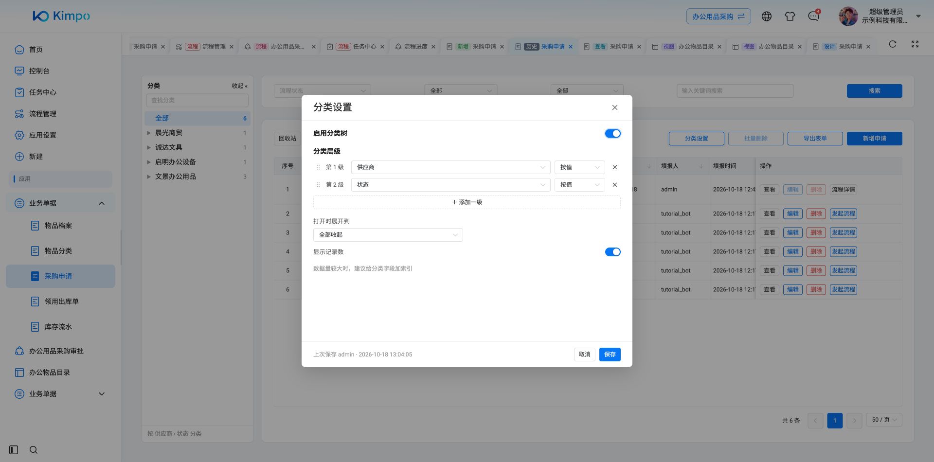Click the refresh icon in tab bar
The width and height of the screenshot is (934, 462).
pyautogui.click(x=892, y=44)
